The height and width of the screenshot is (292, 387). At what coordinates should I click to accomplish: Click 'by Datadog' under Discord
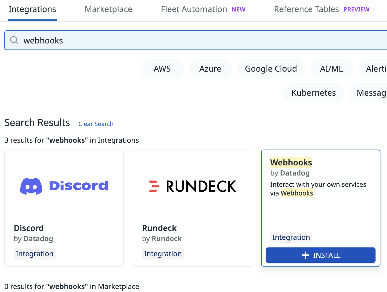coord(33,239)
